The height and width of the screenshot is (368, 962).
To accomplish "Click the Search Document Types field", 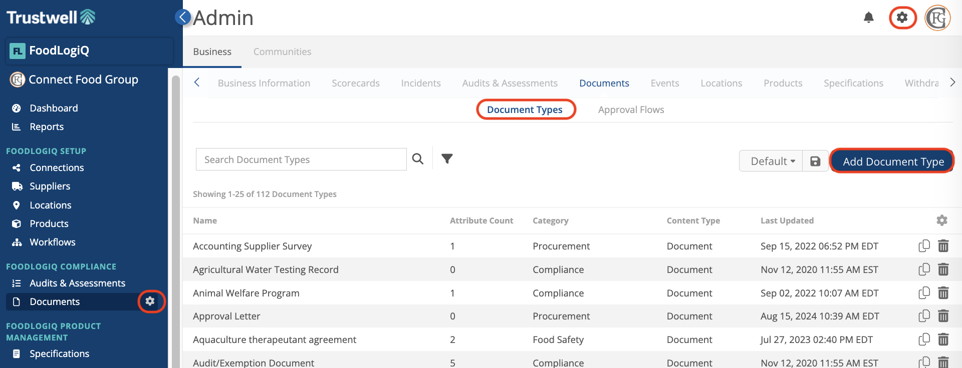I will click(301, 159).
